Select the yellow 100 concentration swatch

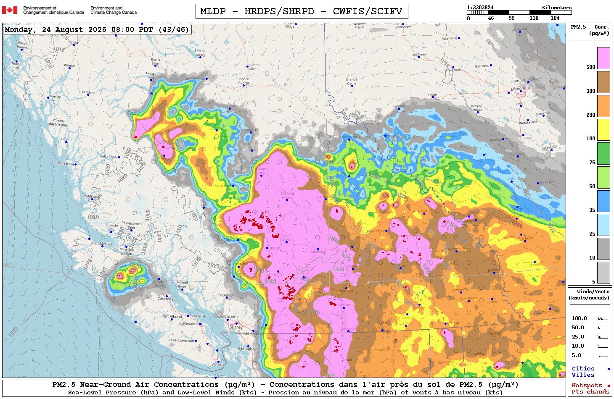point(603,129)
